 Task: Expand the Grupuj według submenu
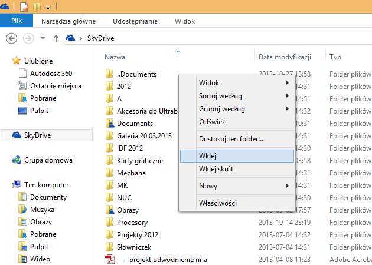pyautogui.click(x=237, y=109)
